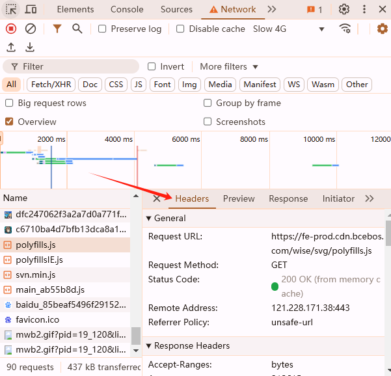
Task: Clear the network log
Action: (x=31, y=29)
